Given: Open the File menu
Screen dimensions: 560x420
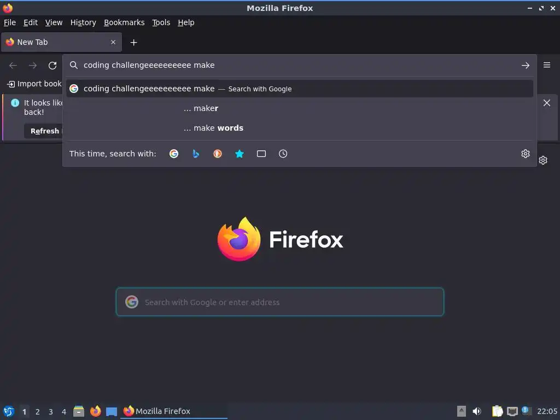Looking at the screenshot, I should tap(10, 22).
